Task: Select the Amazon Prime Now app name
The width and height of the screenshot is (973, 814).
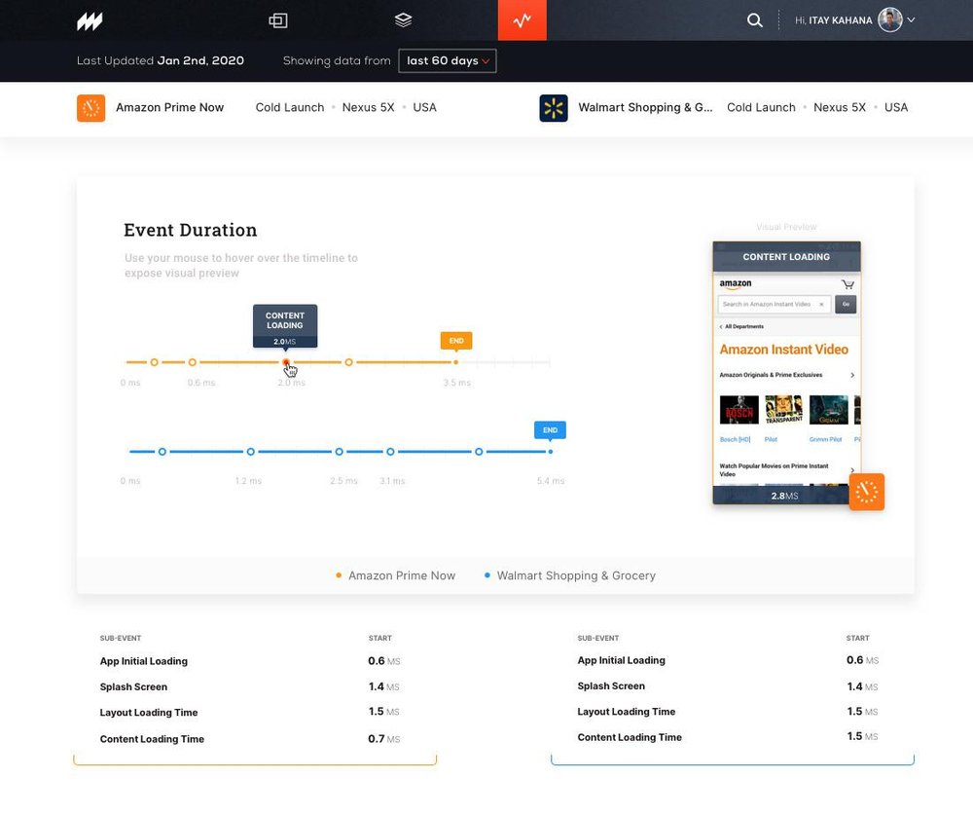Action: pos(169,107)
